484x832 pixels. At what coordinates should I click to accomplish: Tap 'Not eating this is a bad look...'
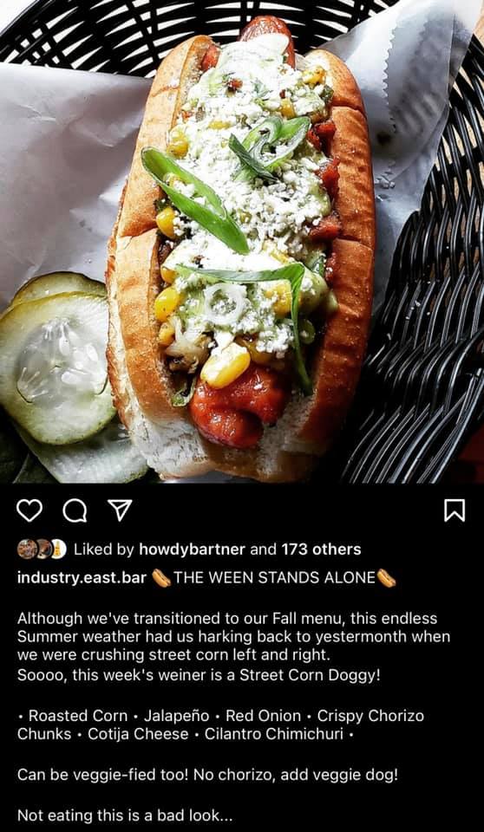click(125, 815)
